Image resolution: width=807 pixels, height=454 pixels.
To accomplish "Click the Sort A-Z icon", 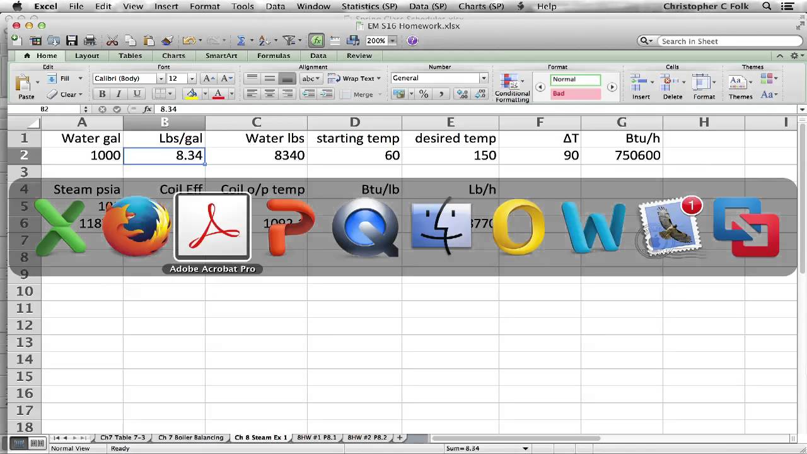I will coord(264,41).
